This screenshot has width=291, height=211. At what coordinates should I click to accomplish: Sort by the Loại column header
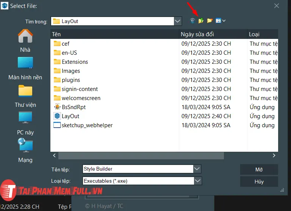pyautogui.click(x=263, y=34)
